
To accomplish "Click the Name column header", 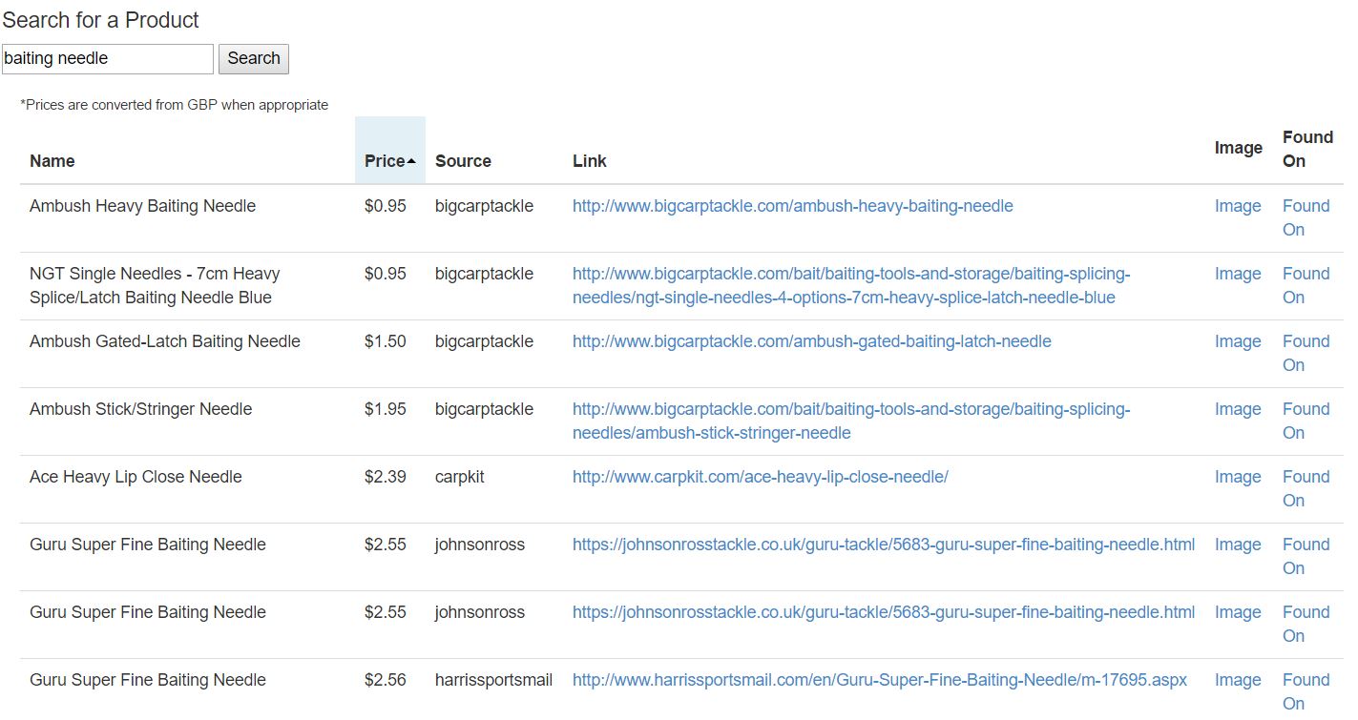I will pos(52,161).
